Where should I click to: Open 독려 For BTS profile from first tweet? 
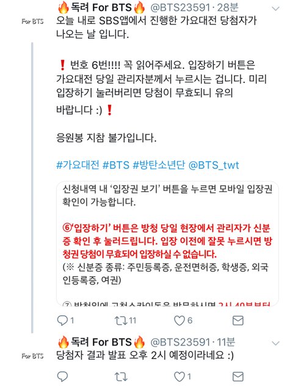tap(101, 7)
